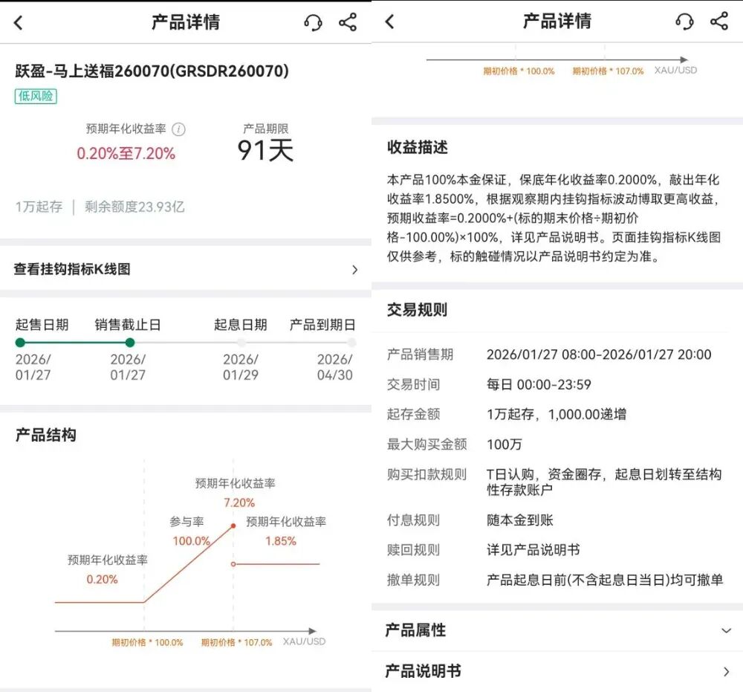
Task: Tap the 产品说明书 label
Action: (423, 671)
